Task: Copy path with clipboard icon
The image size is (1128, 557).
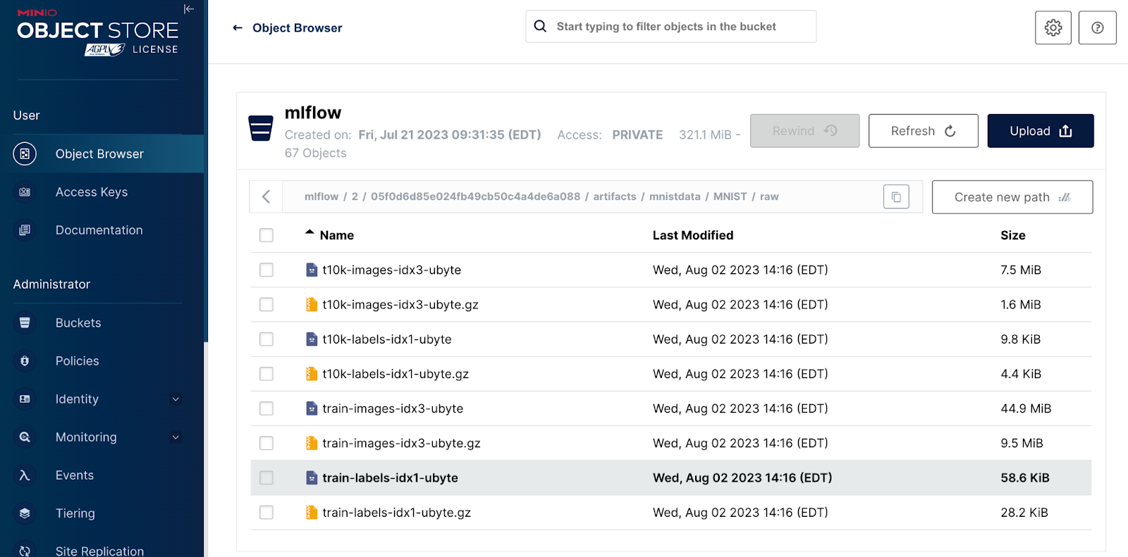Action: (x=896, y=197)
